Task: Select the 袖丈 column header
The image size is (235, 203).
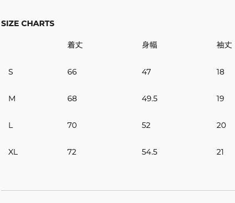Action: 224,45
